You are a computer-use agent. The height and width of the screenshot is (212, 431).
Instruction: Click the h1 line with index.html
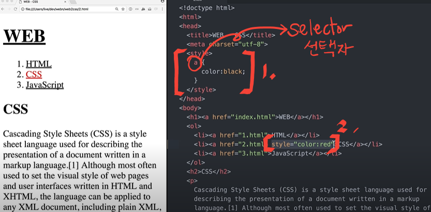tap(255, 117)
